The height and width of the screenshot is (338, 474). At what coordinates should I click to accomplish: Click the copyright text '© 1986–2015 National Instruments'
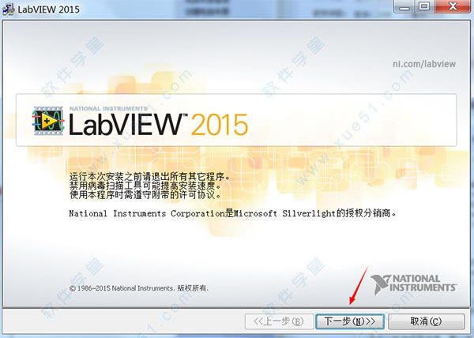pyautogui.click(x=122, y=288)
